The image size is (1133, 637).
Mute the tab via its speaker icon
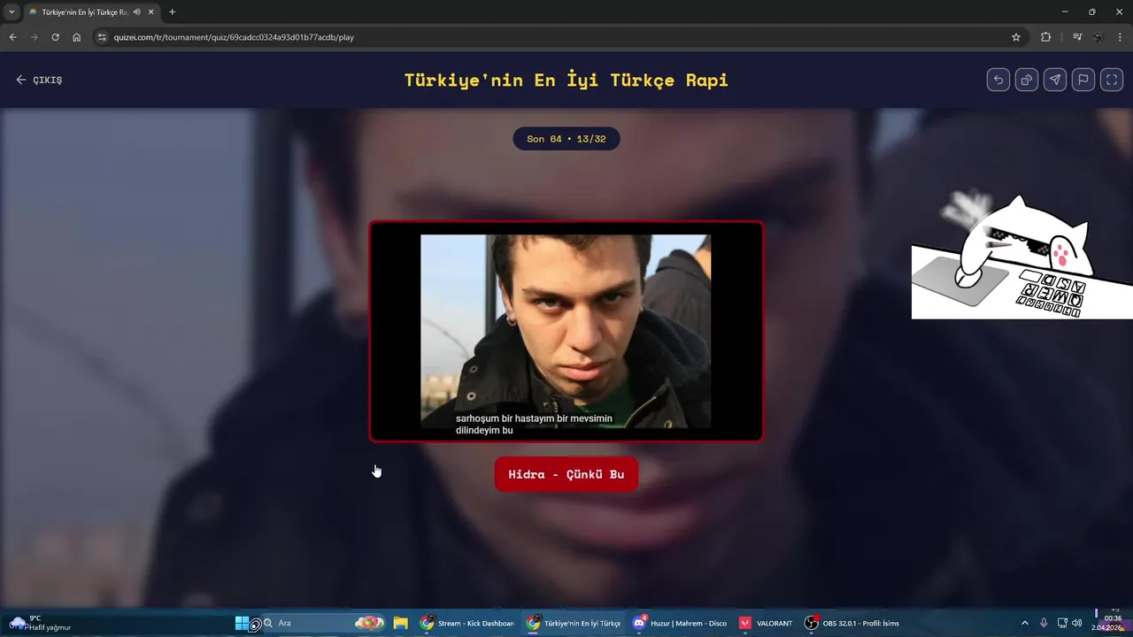pos(136,12)
